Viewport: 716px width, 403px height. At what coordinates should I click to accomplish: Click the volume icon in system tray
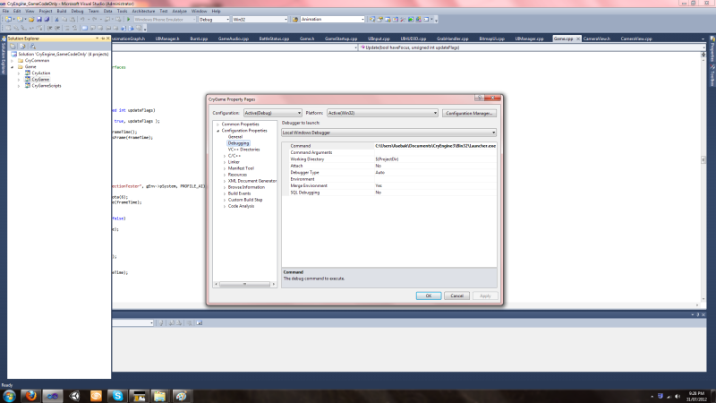coord(678,396)
